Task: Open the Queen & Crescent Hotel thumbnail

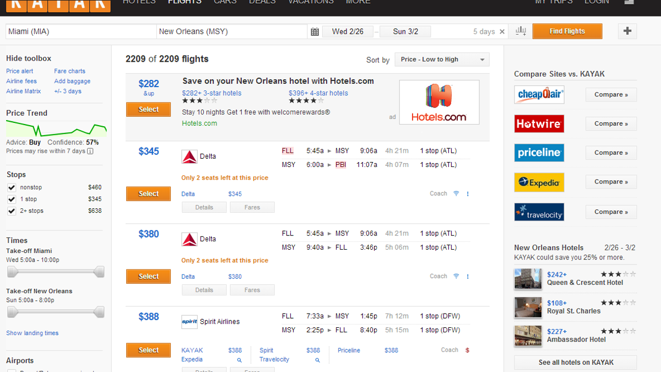Action: (528, 279)
